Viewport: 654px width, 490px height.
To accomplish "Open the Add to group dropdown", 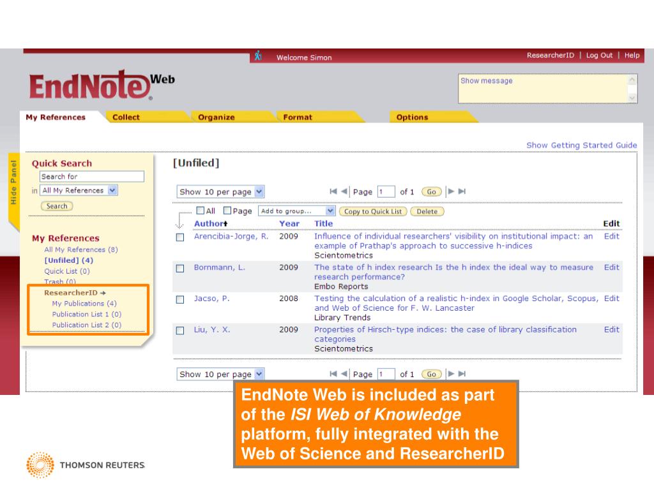I will [296, 211].
